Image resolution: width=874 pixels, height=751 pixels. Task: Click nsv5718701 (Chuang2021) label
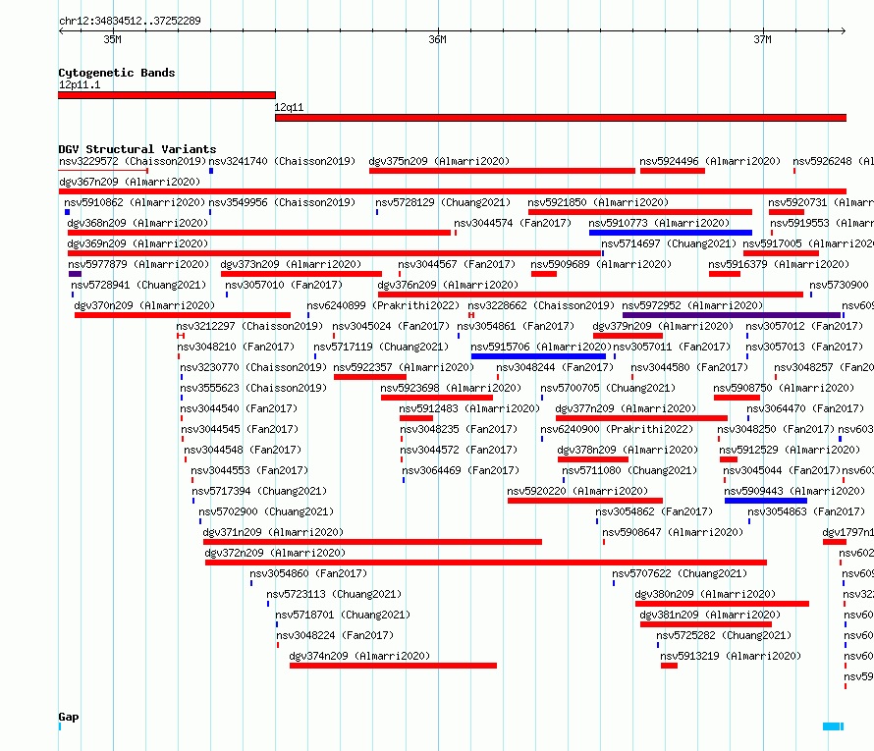[344, 615]
